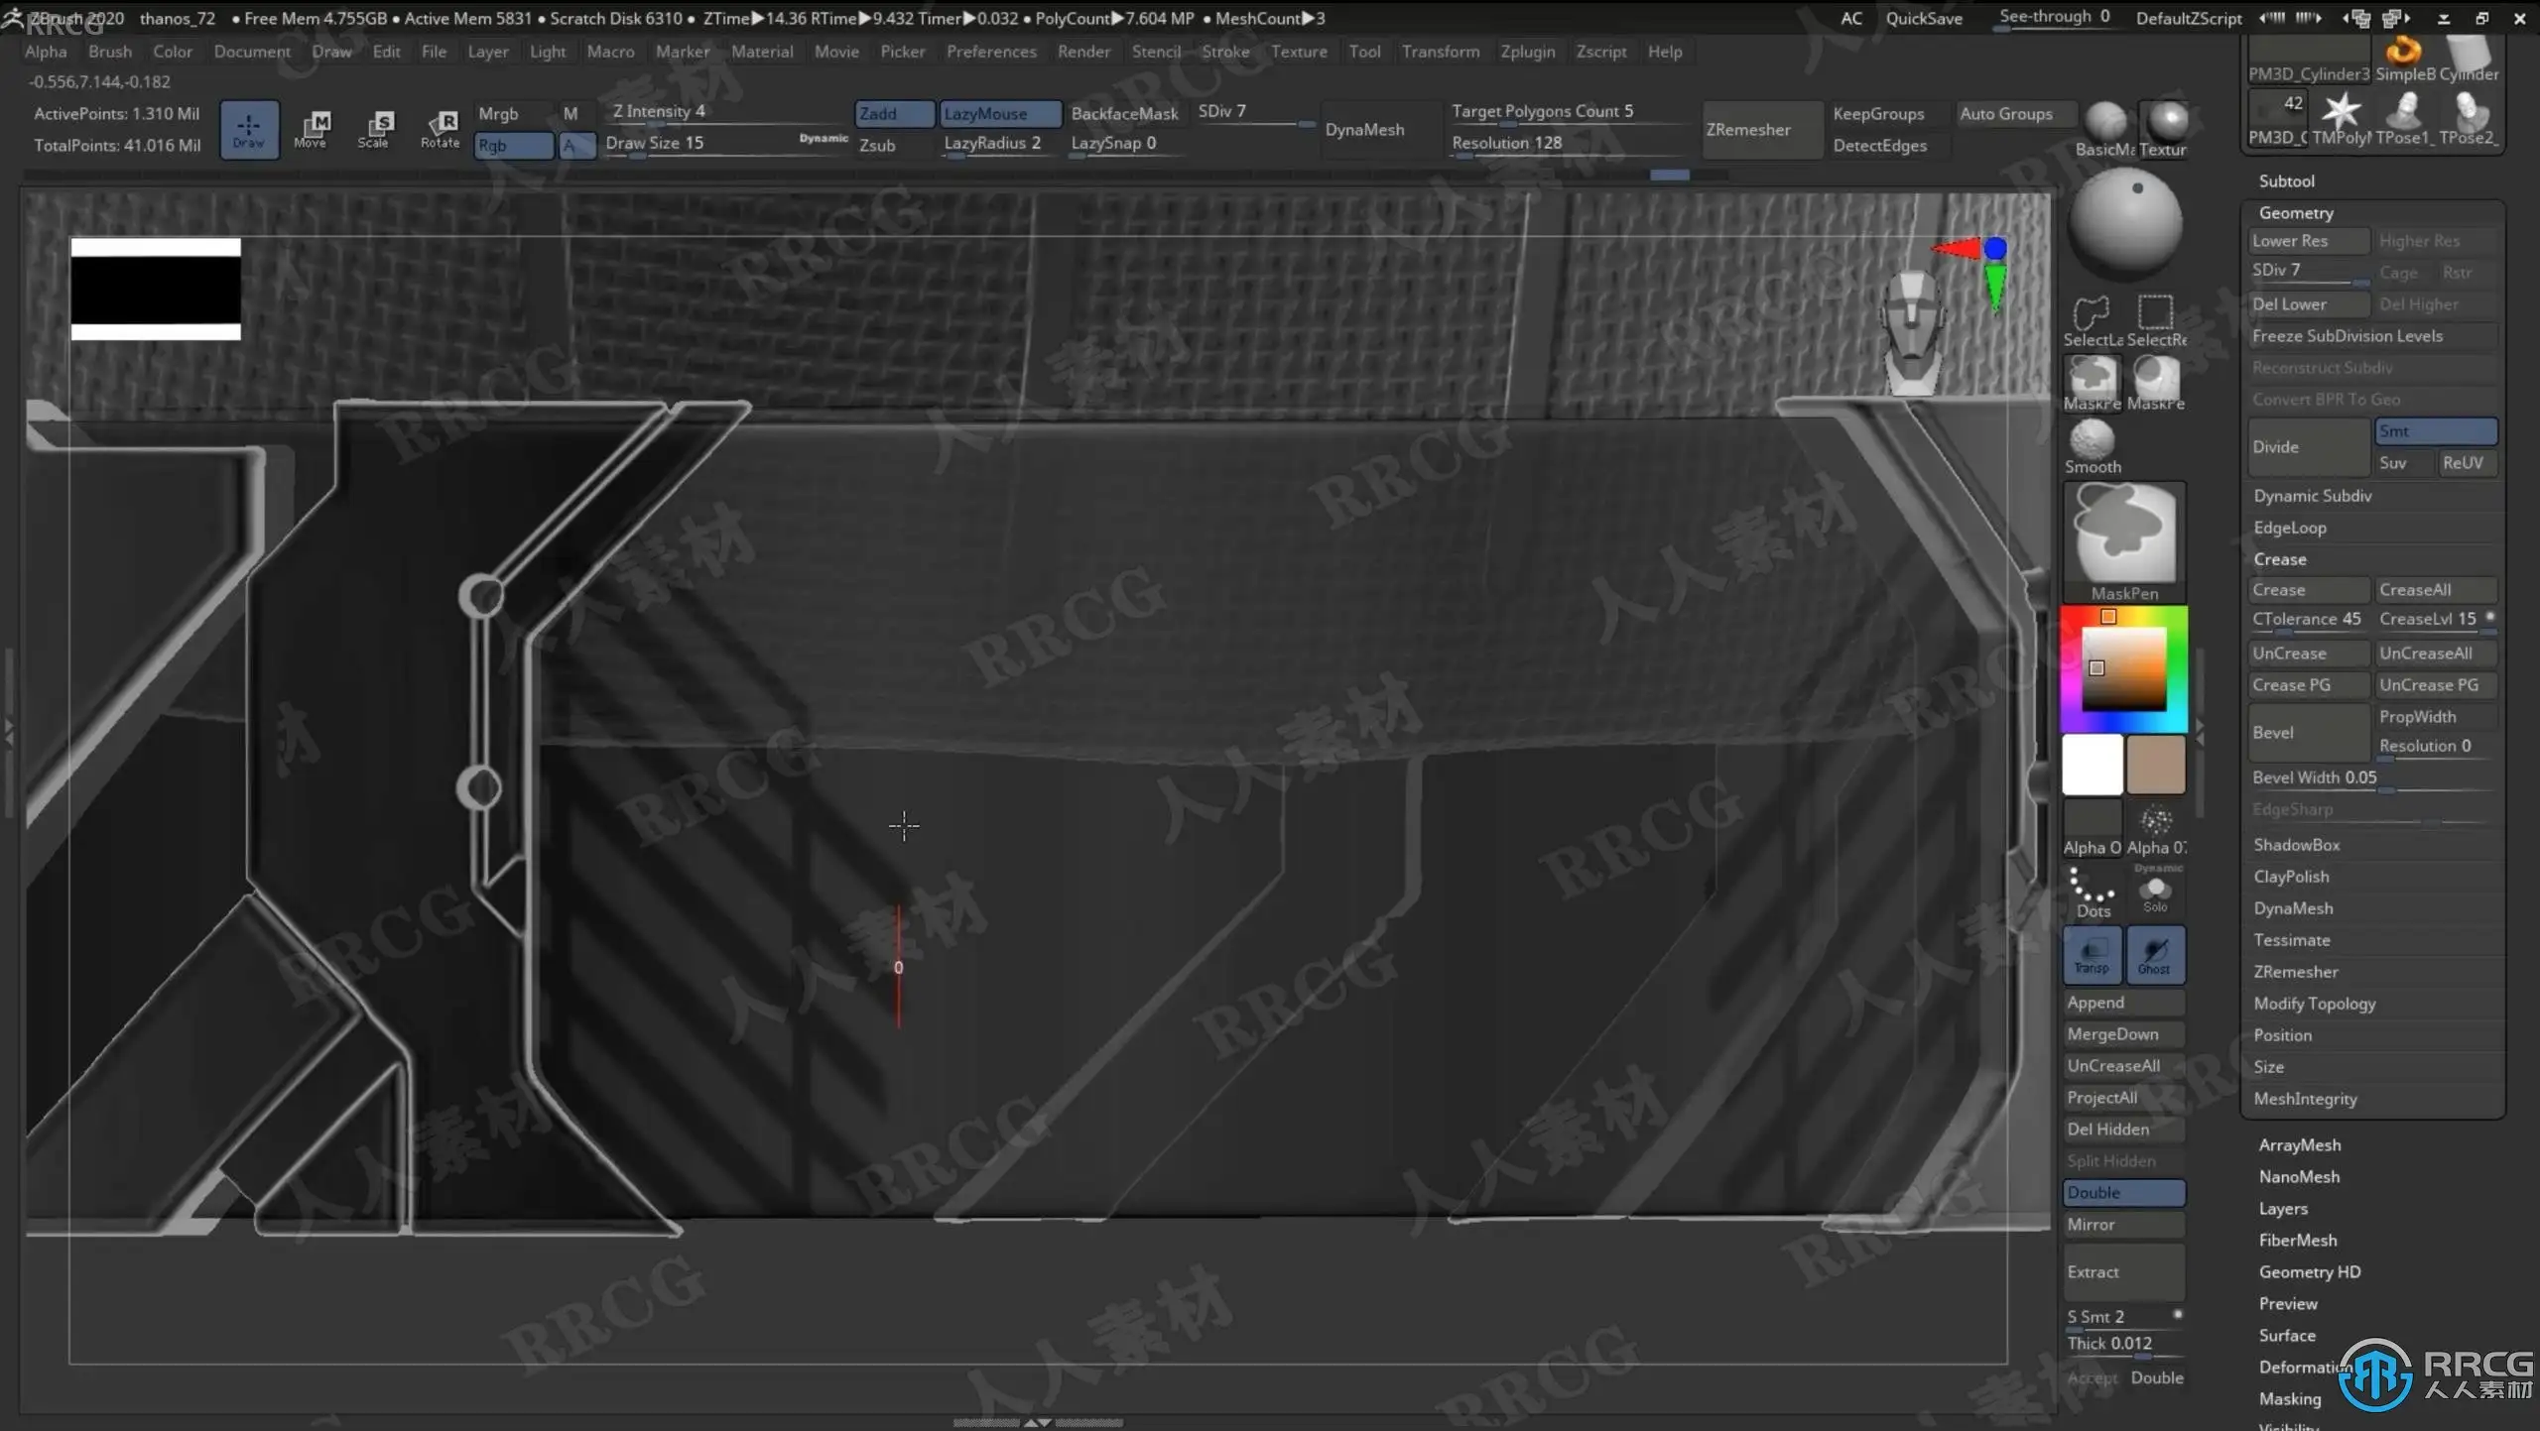Viewport: 2540px width, 1431px height.
Task: Enable Solo mode icon
Action: click(2154, 891)
